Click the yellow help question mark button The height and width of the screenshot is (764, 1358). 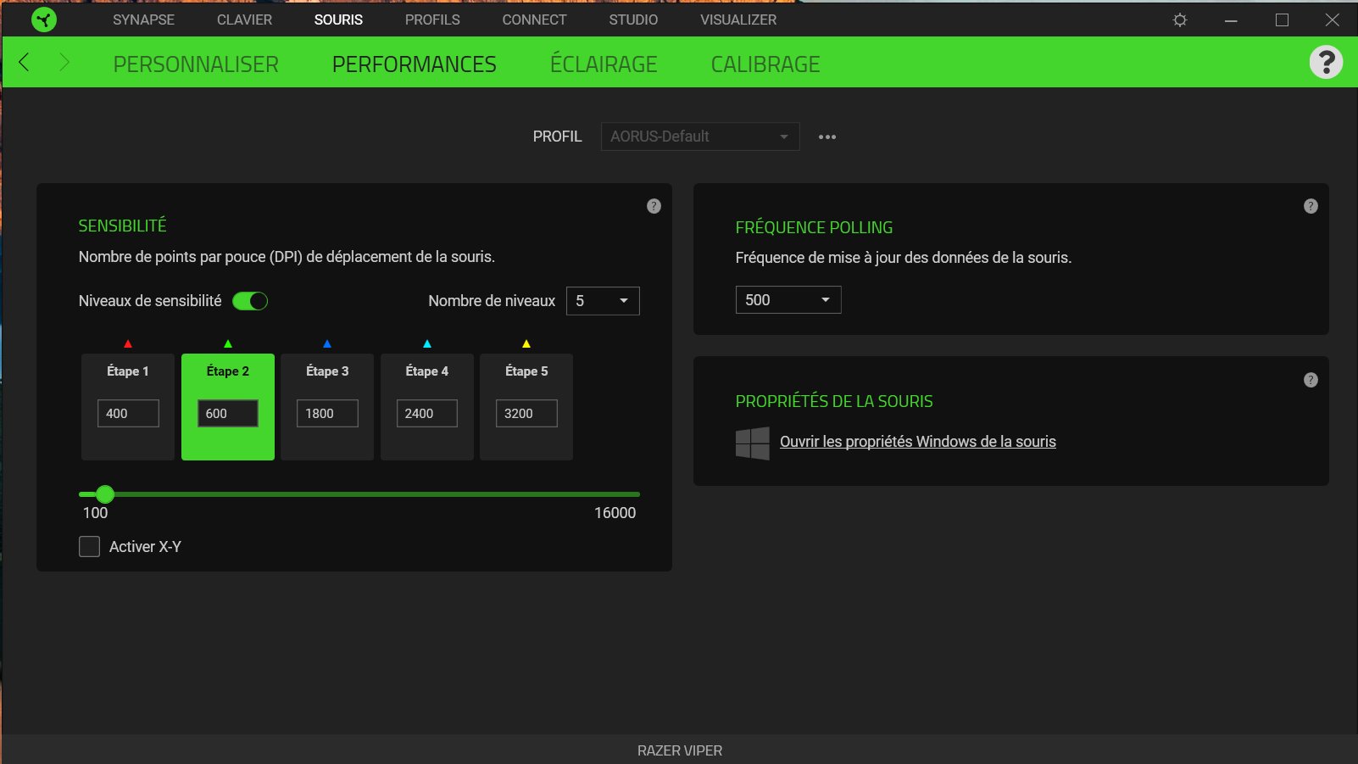click(x=1327, y=61)
